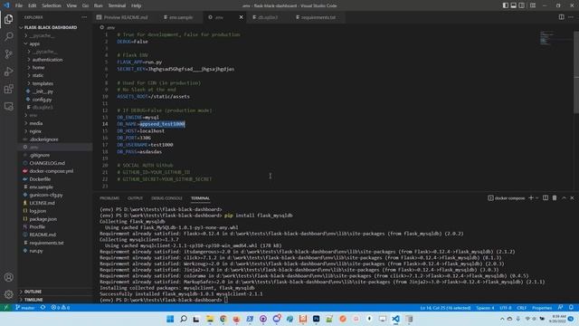Image resolution: width=579 pixels, height=326 pixels.
Task: Close the .env editor tab
Action: [x=242, y=17]
